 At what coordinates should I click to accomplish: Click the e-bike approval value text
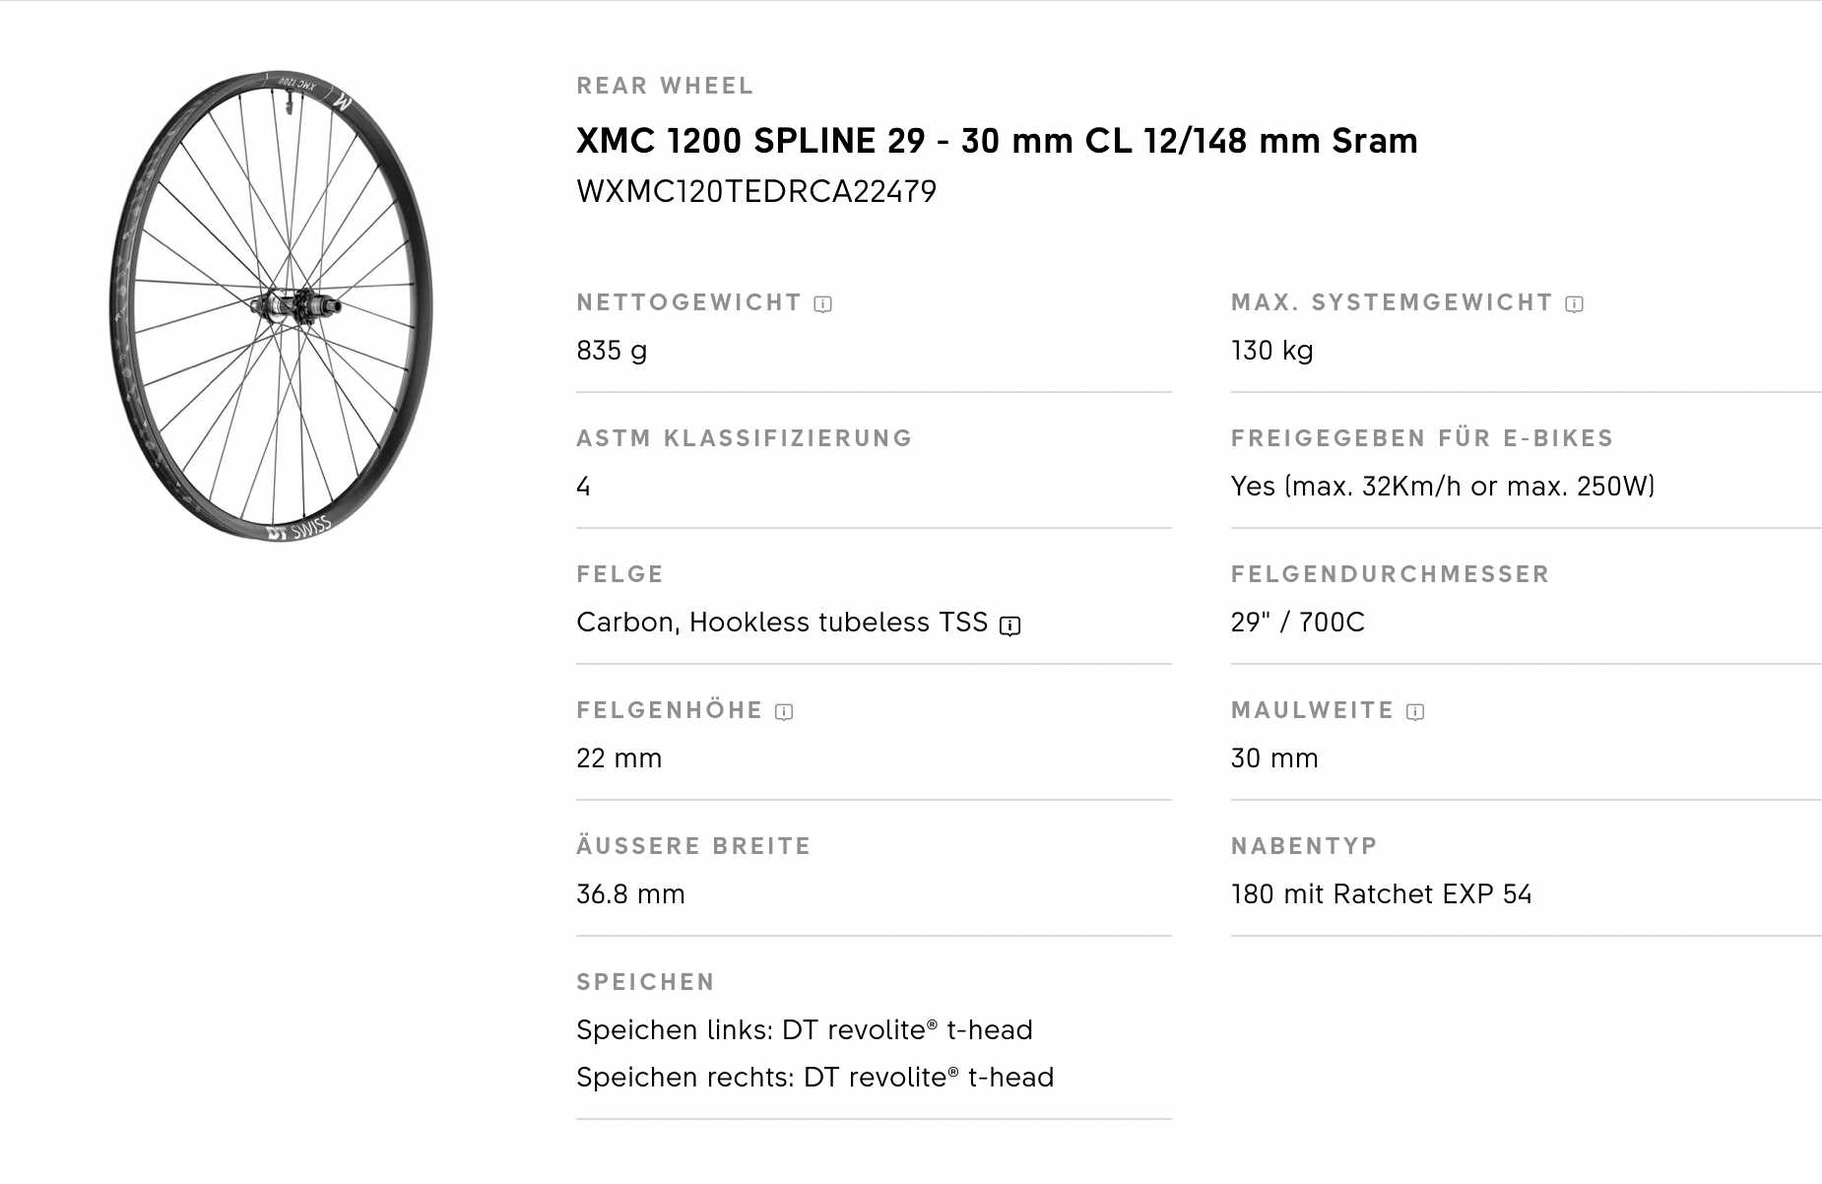click(x=1442, y=487)
